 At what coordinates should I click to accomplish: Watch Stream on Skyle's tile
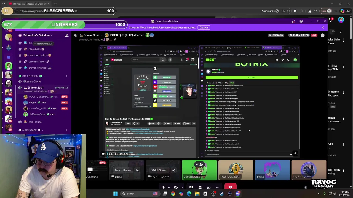click(123, 170)
